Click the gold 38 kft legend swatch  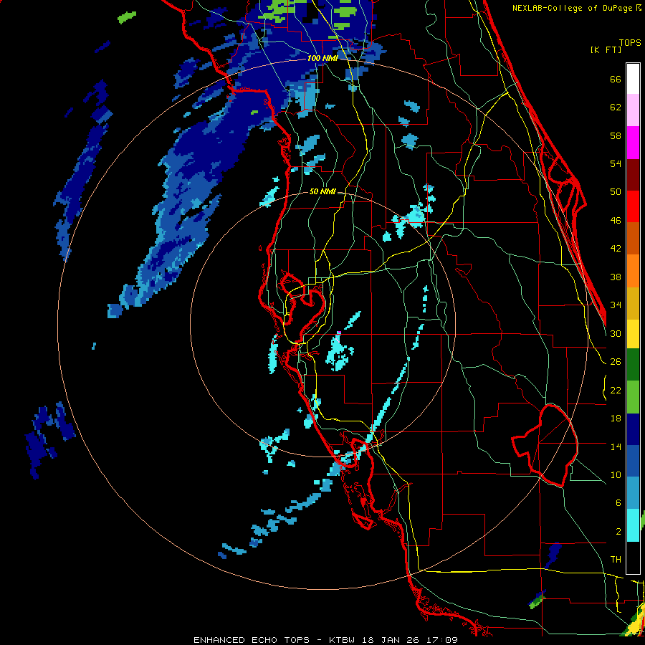(x=633, y=302)
